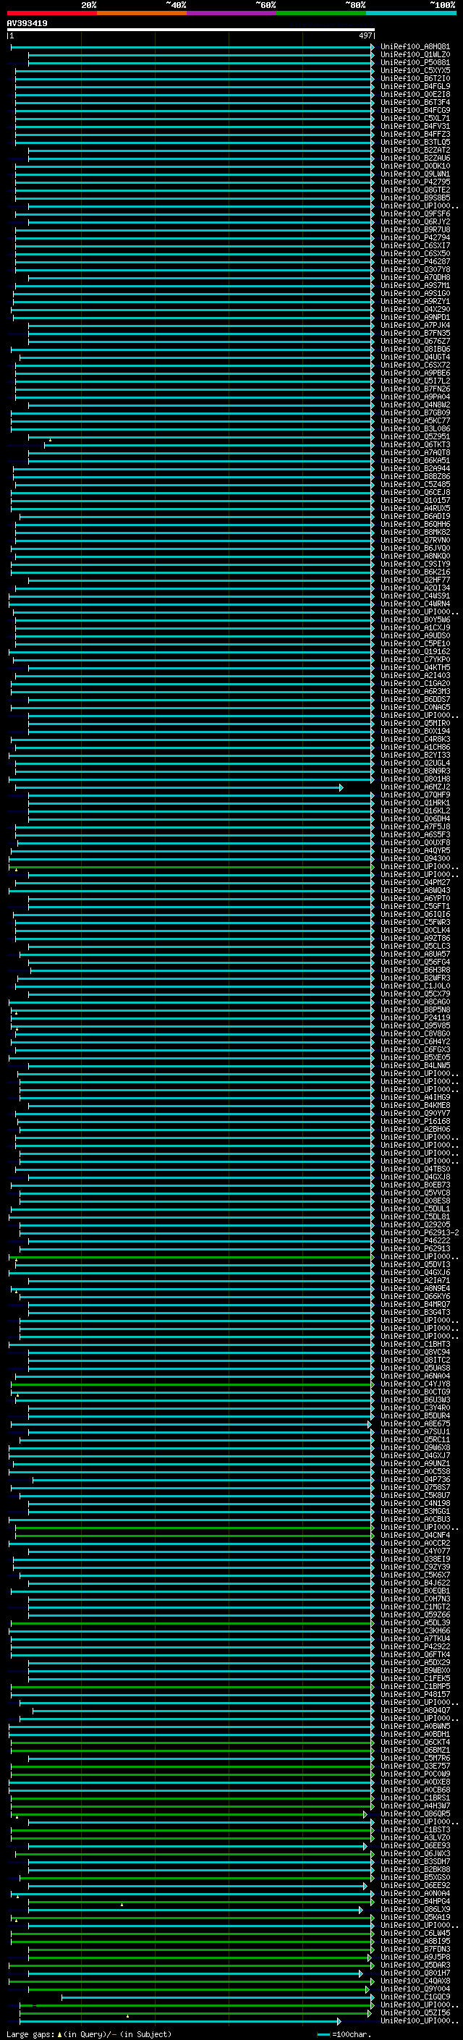Click hit label UniRef100_C5XL71

tap(415, 118)
